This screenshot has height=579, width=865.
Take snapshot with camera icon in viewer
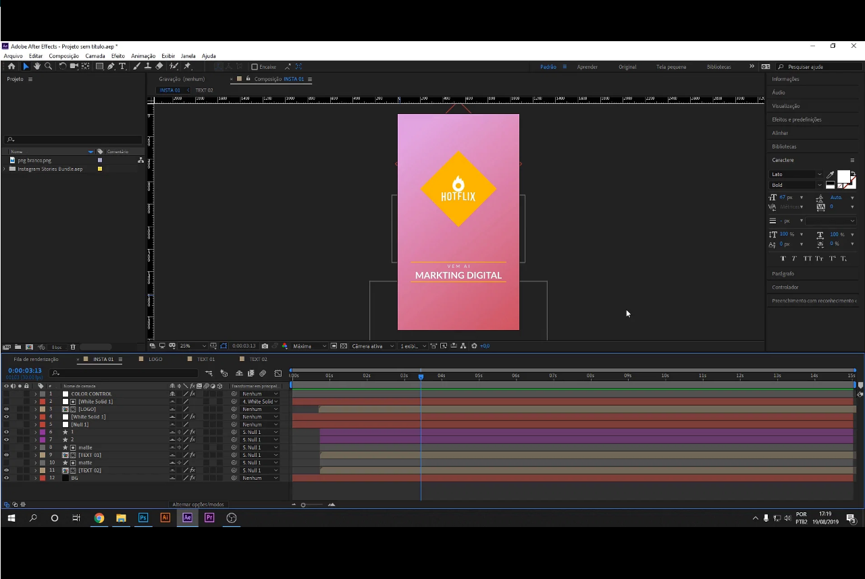point(265,346)
